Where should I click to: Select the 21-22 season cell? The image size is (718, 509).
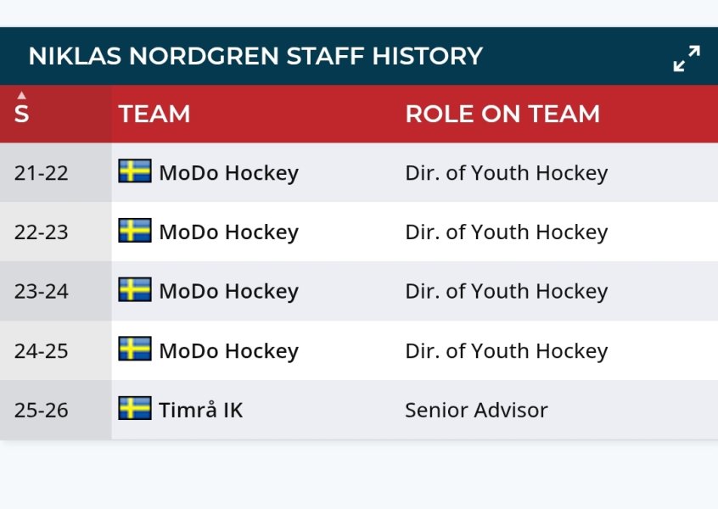coord(42,173)
